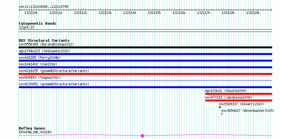Open the nsv1041402 (Coe2014) variant label
Image resolution: width=281 pixels, height=139 pixels.
38,64
